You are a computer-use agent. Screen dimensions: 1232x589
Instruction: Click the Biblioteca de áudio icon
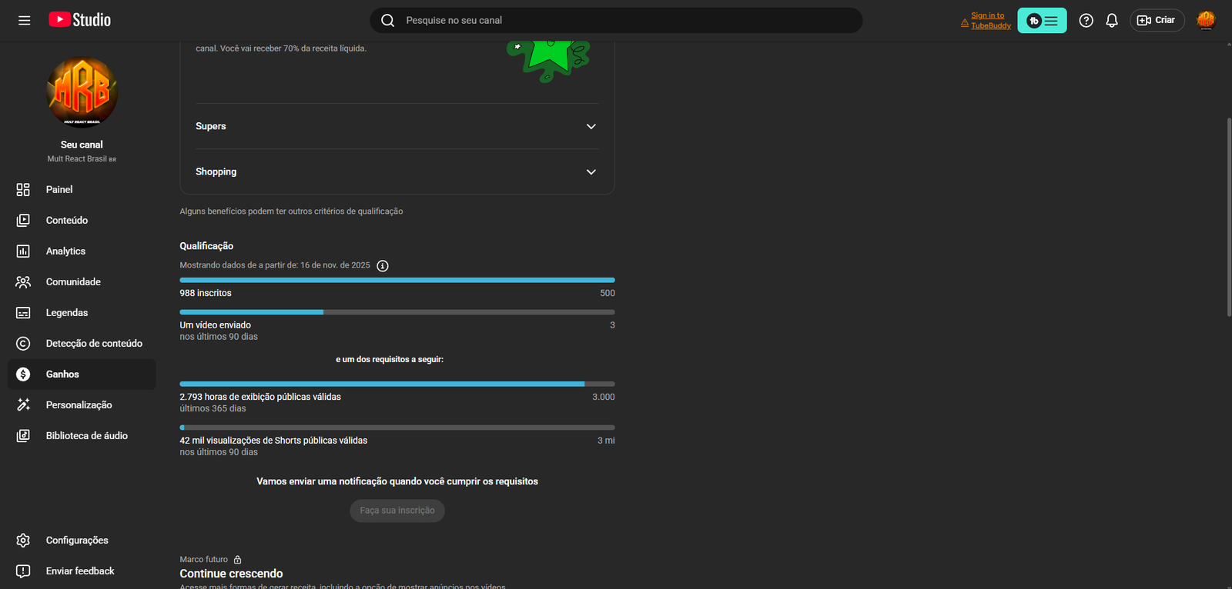point(23,436)
